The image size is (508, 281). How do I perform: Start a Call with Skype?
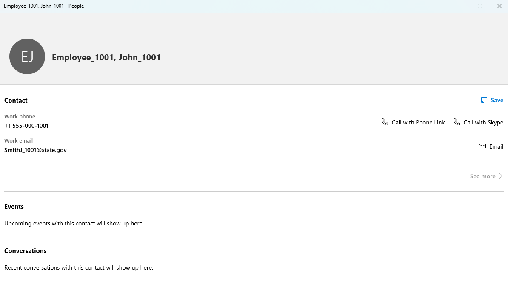478,122
